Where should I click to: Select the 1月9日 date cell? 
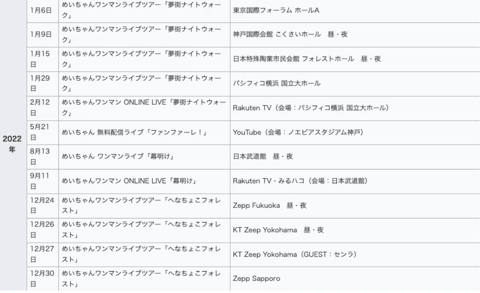(x=43, y=34)
